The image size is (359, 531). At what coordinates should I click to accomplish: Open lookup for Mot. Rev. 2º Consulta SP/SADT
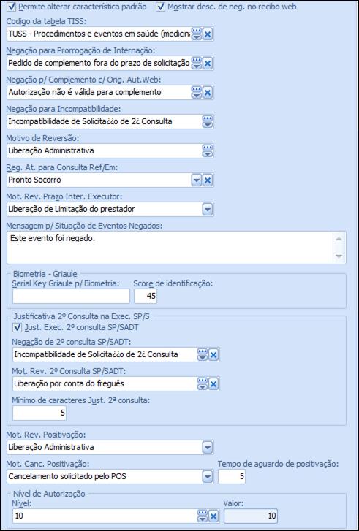[x=203, y=384]
